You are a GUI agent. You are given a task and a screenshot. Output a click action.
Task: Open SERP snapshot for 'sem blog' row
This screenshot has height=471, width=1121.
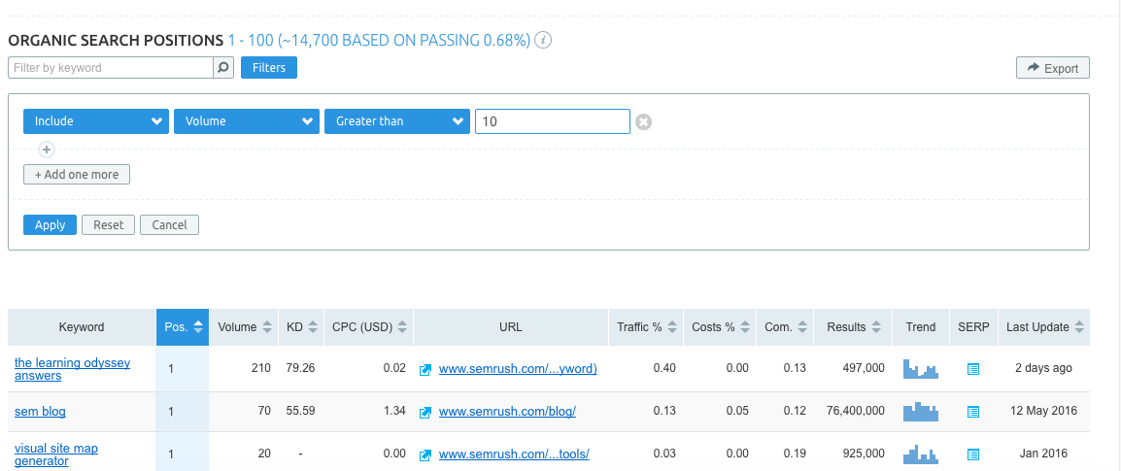[972, 412]
